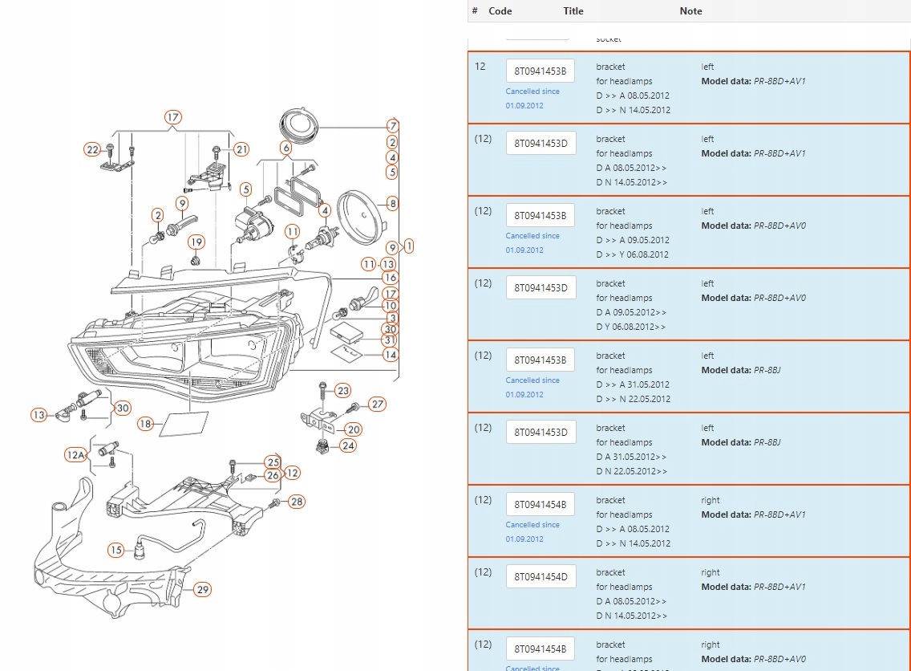This screenshot has height=671, width=911.
Task: Click callout 12A in the diagram
Action: 75,455
